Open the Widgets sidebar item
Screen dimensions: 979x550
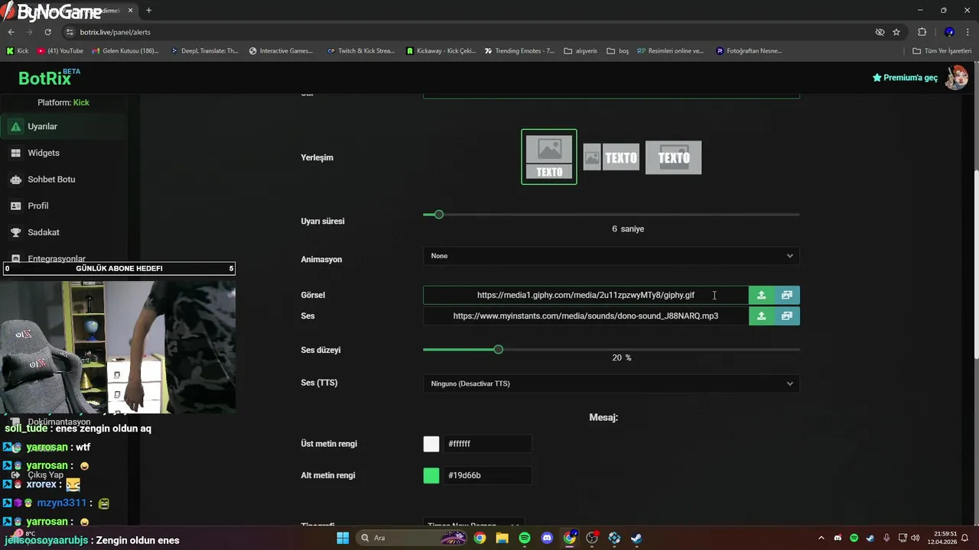[x=63, y=153]
